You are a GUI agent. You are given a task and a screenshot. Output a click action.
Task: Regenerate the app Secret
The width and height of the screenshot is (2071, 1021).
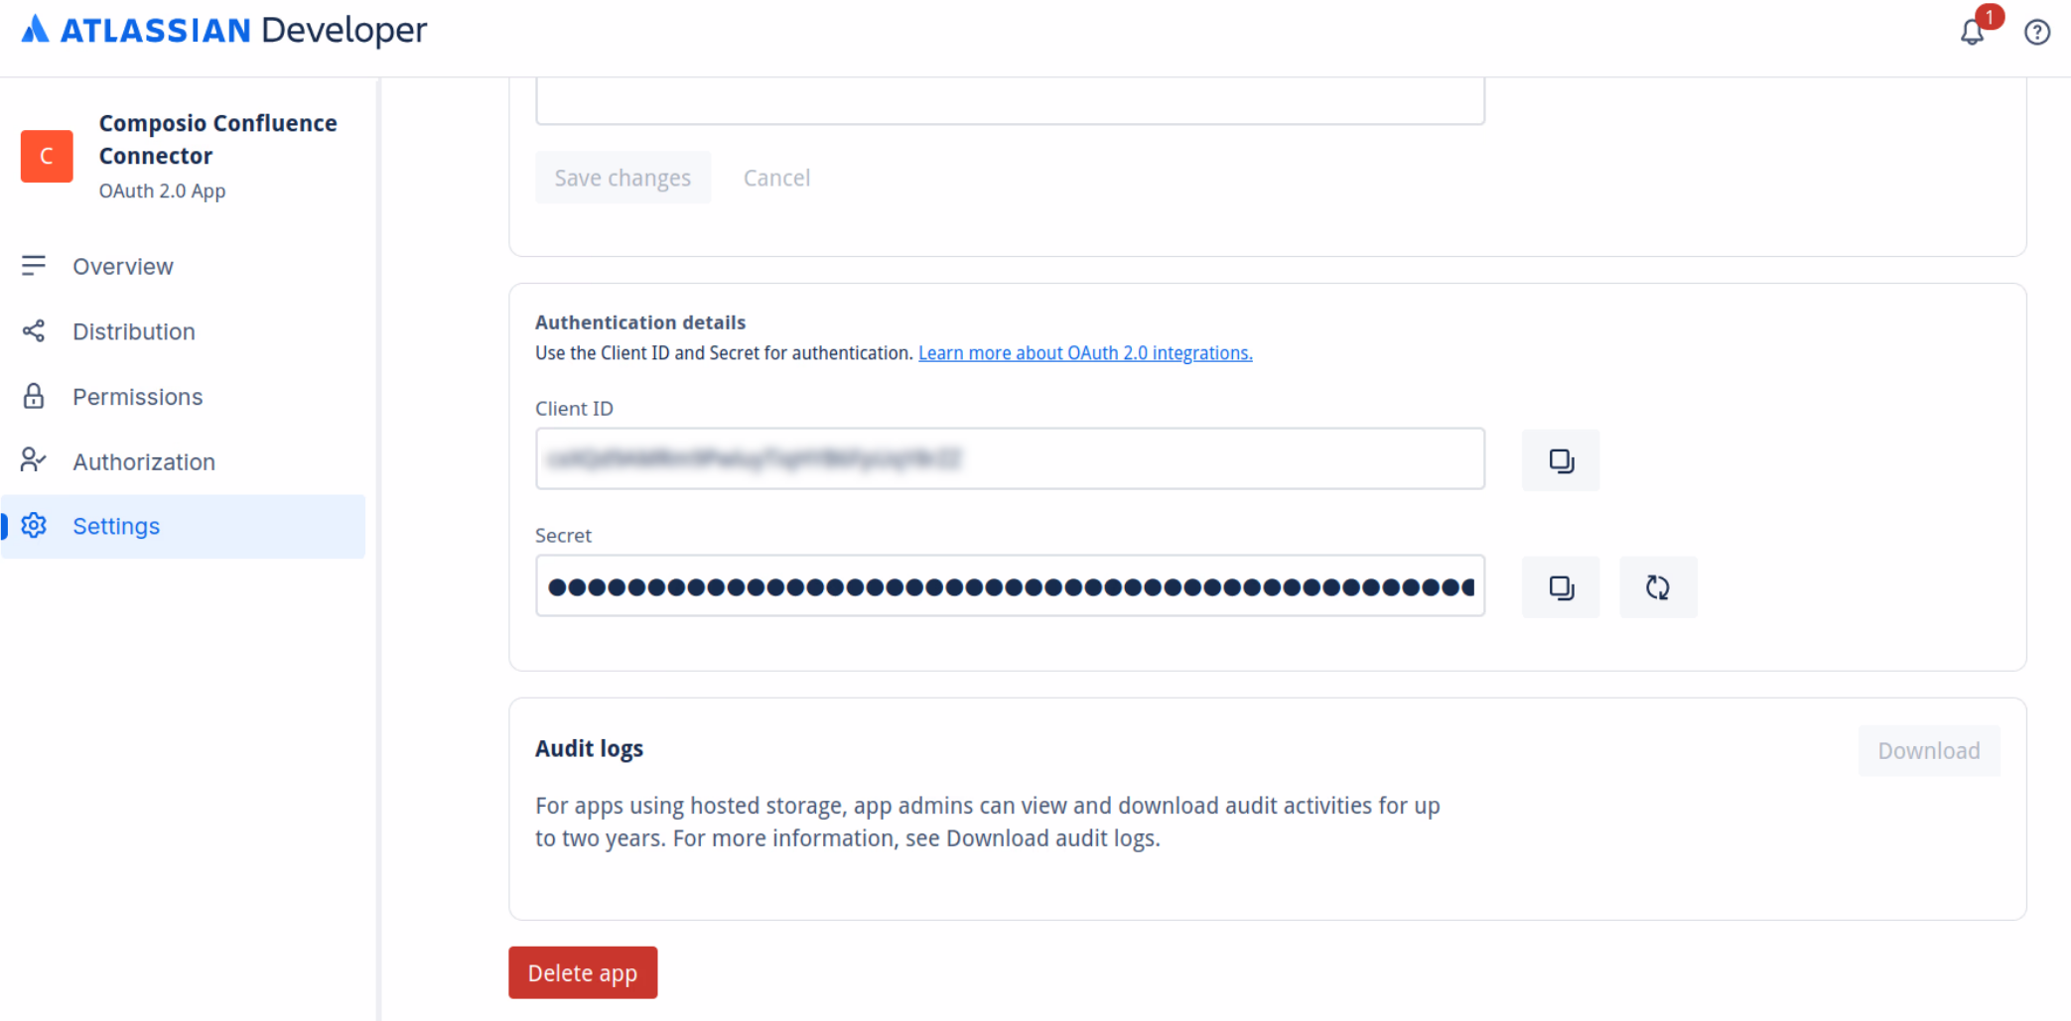1657,587
